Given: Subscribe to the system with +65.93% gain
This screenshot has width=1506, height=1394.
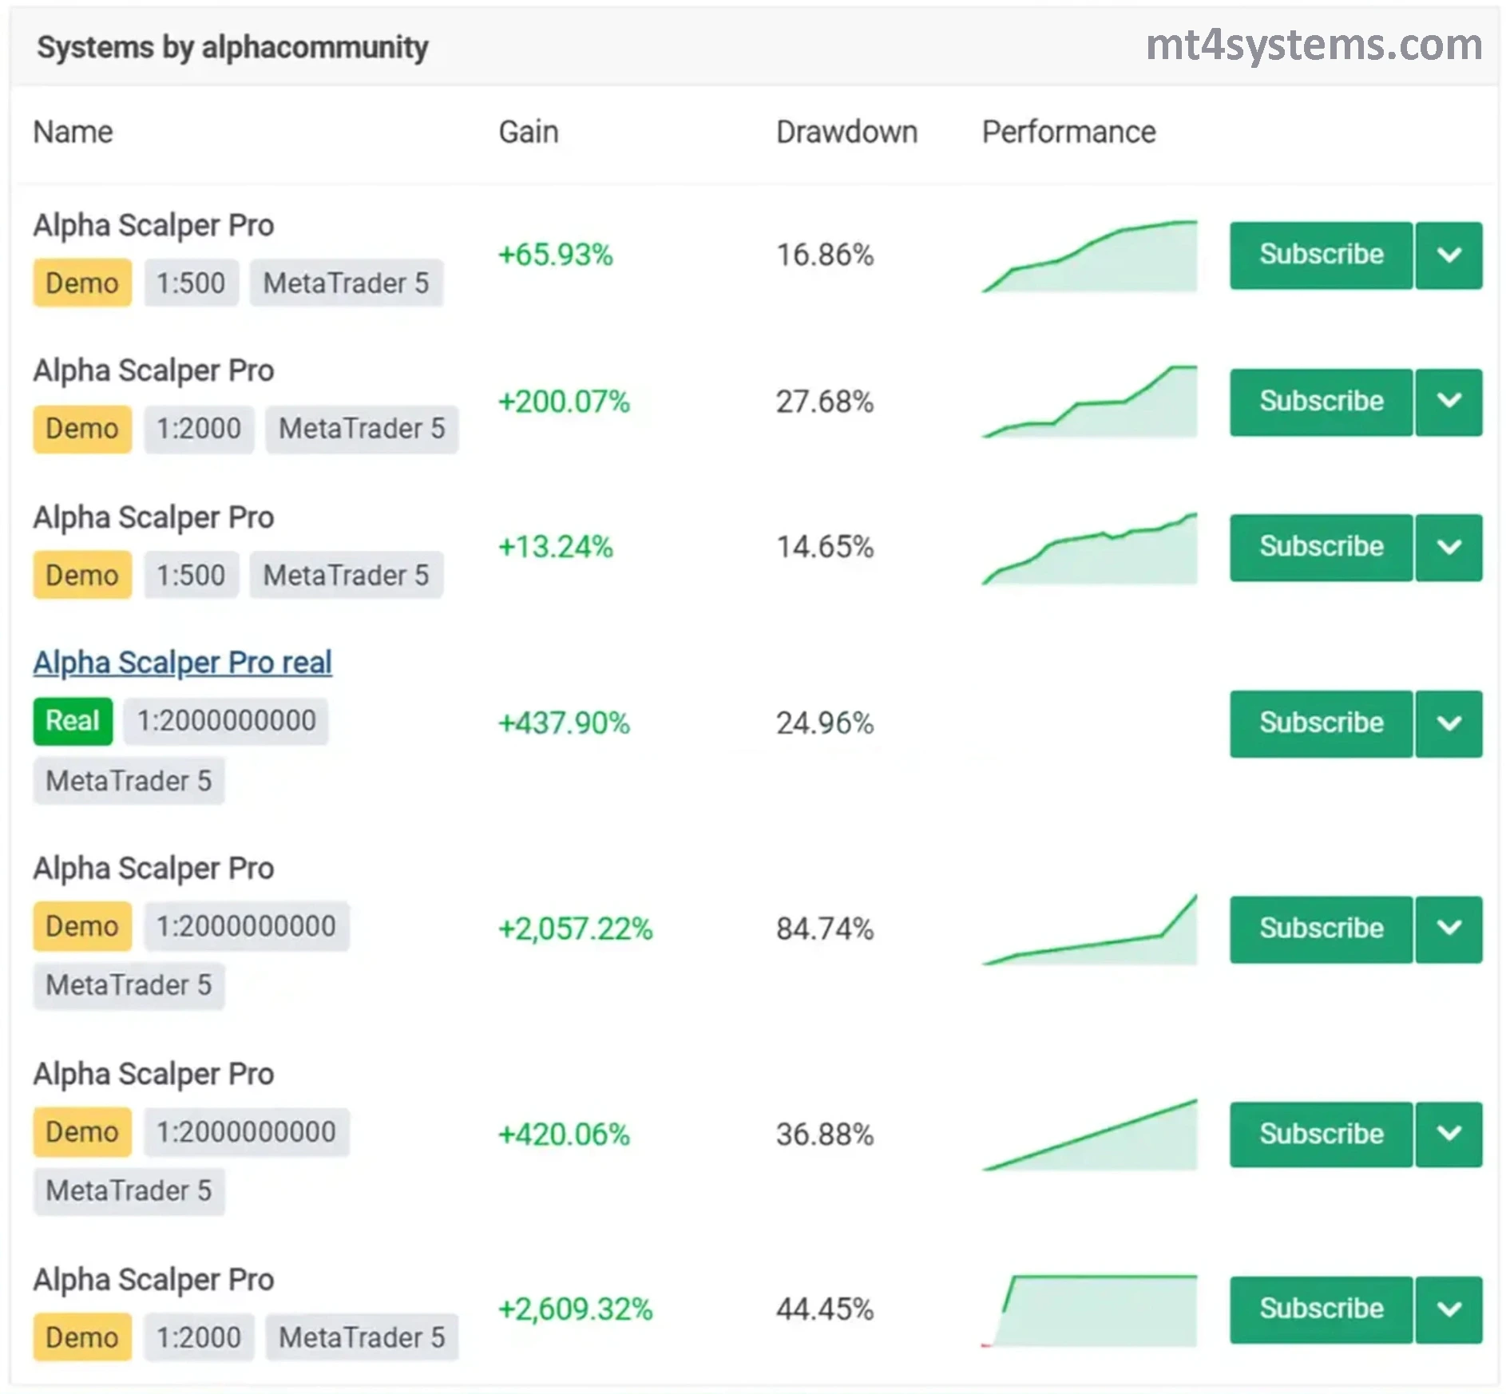Looking at the screenshot, I should tap(1321, 255).
